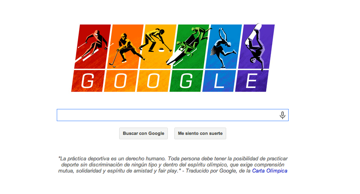Click the Me siento con suerte button
Viewport: 360px width, 194px height.
(200, 134)
